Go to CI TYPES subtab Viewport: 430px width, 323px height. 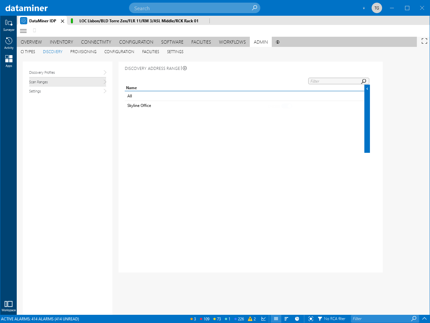(x=28, y=52)
